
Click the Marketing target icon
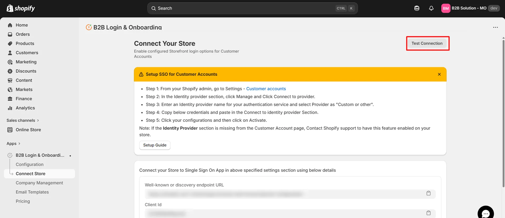tap(10, 62)
